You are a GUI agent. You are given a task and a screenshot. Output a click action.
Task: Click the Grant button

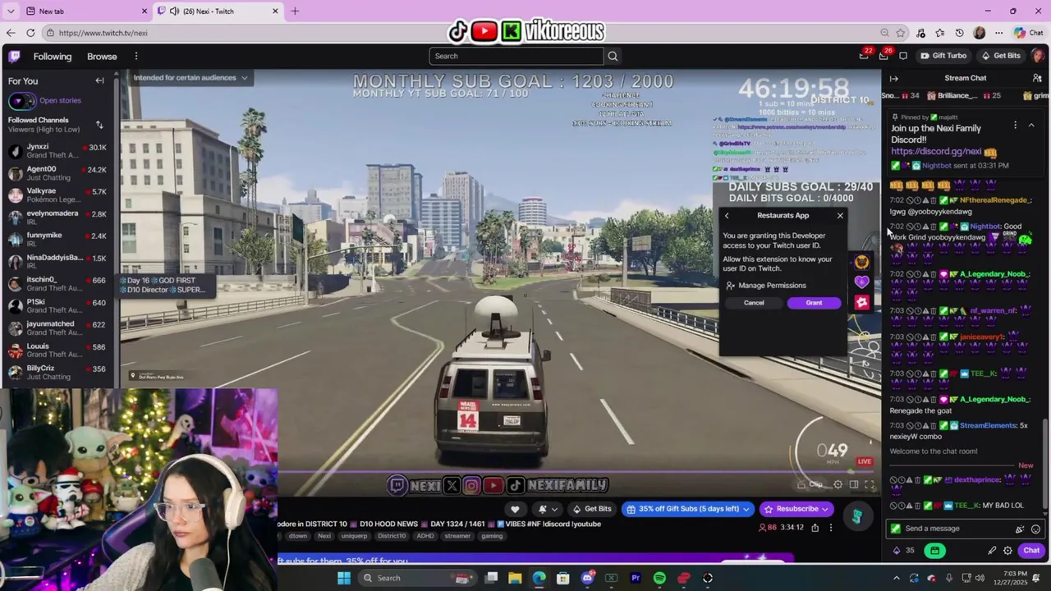tap(814, 303)
